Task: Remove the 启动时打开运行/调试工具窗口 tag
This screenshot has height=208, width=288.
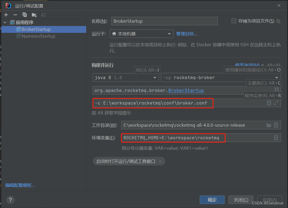Action: (x=160, y=161)
